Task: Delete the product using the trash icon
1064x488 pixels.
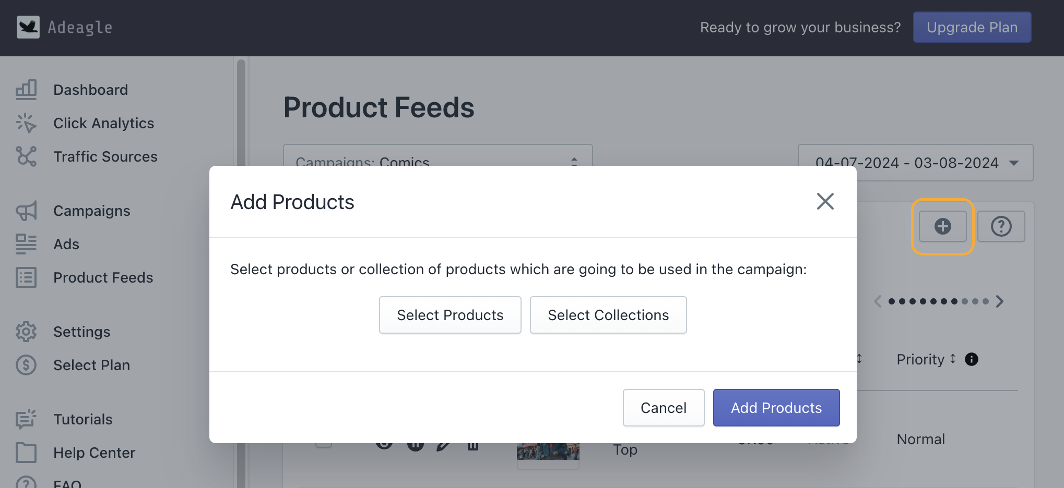Action: 473,444
